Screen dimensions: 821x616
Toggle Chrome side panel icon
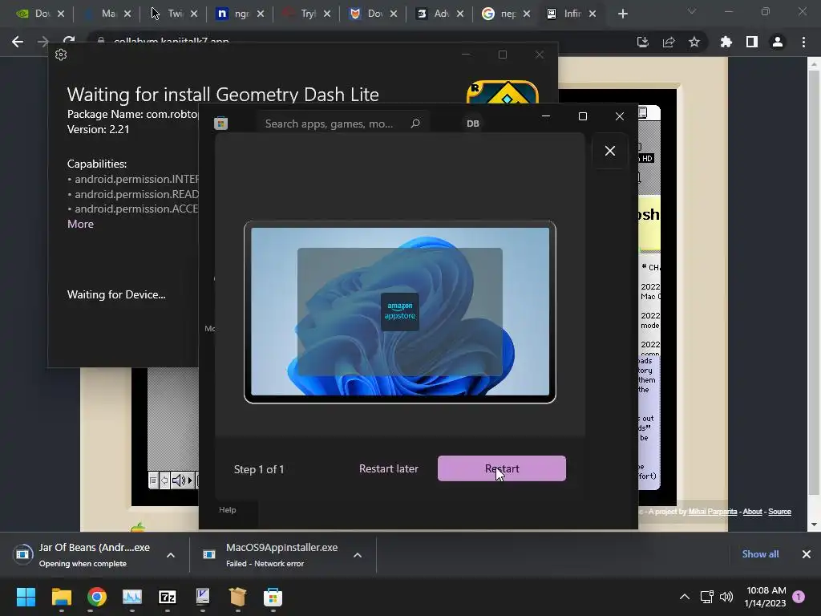coord(752,42)
